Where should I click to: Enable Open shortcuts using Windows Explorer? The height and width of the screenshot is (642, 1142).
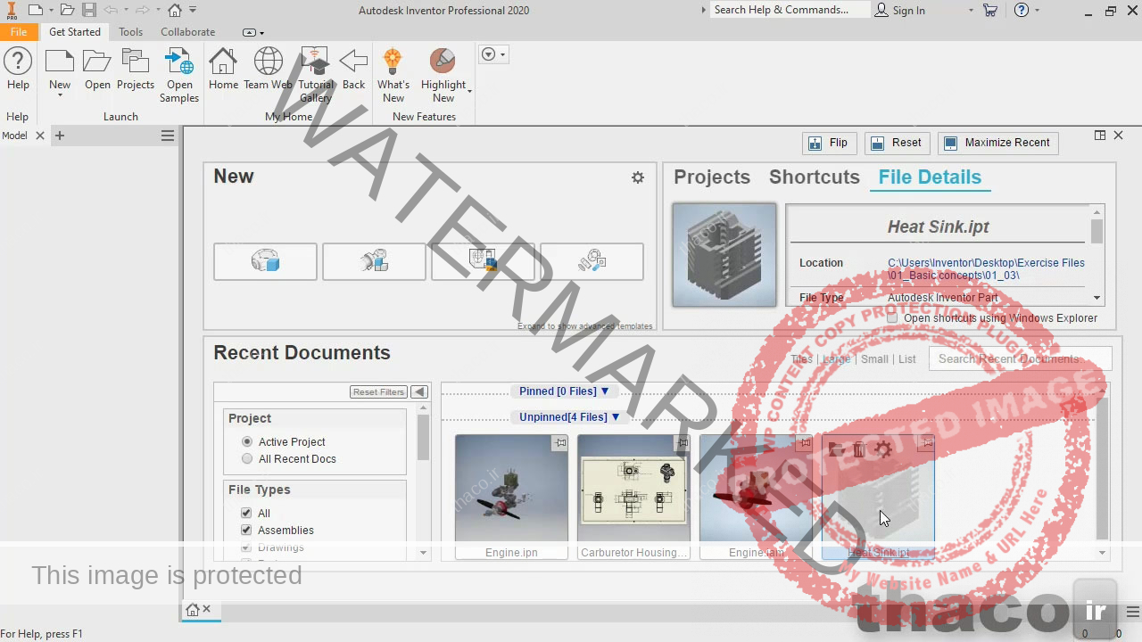tap(892, 318)
